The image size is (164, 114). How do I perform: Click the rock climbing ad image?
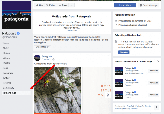coord(58,90)
